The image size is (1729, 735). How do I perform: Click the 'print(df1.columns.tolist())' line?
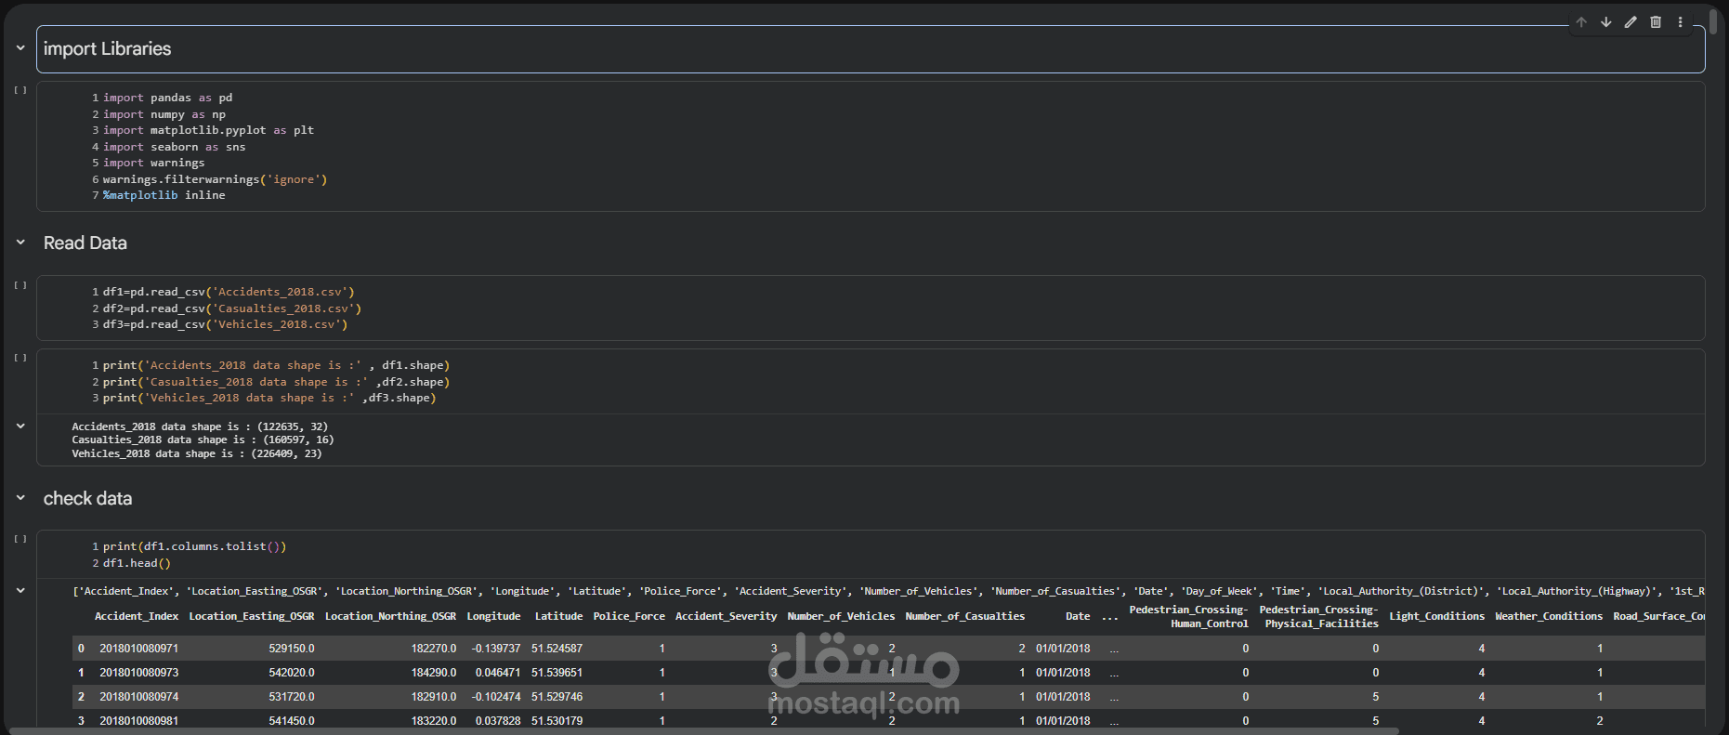click(195, 546)
